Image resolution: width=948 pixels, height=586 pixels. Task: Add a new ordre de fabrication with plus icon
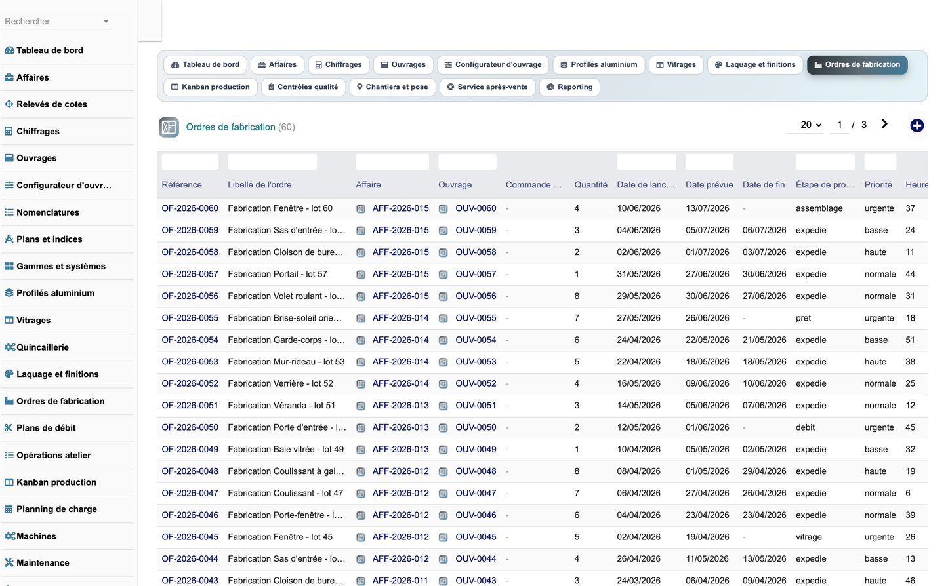click(917, 125)
